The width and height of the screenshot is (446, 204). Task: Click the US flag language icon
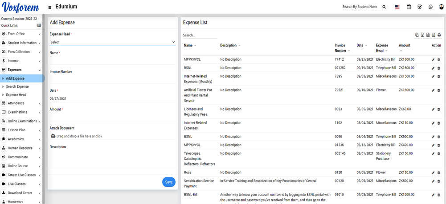(x=397, y=7)
